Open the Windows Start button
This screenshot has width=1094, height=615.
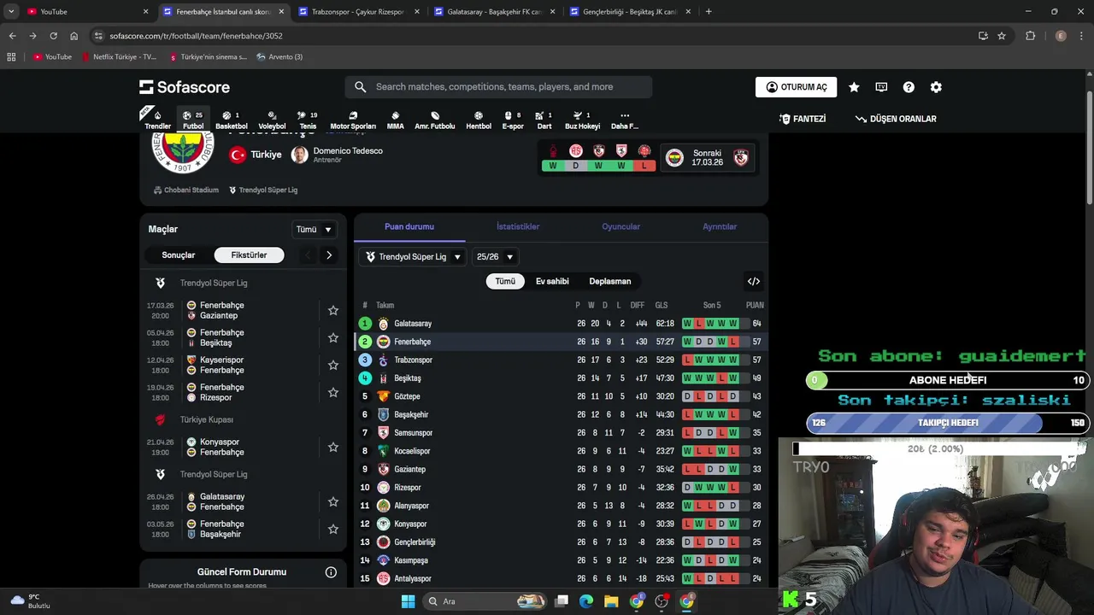tap(408, 601)
